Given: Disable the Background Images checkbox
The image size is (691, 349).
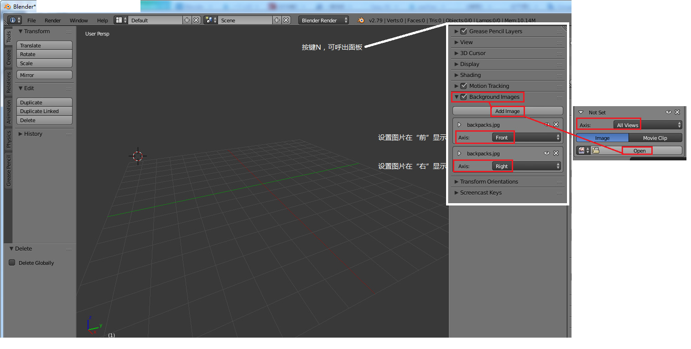Looking at the screenshot, I should coord(464,97).
